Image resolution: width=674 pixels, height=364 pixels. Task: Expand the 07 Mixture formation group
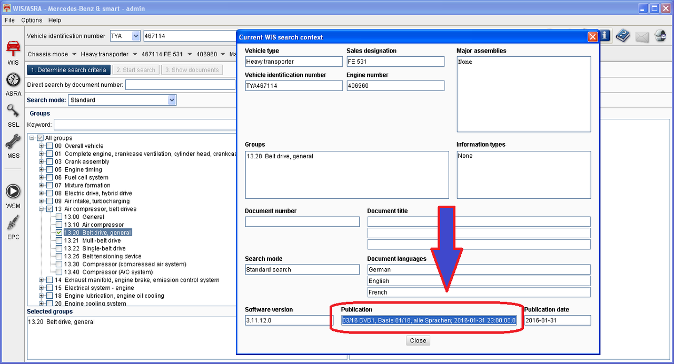pyautogui.click(x=42, y=185)
